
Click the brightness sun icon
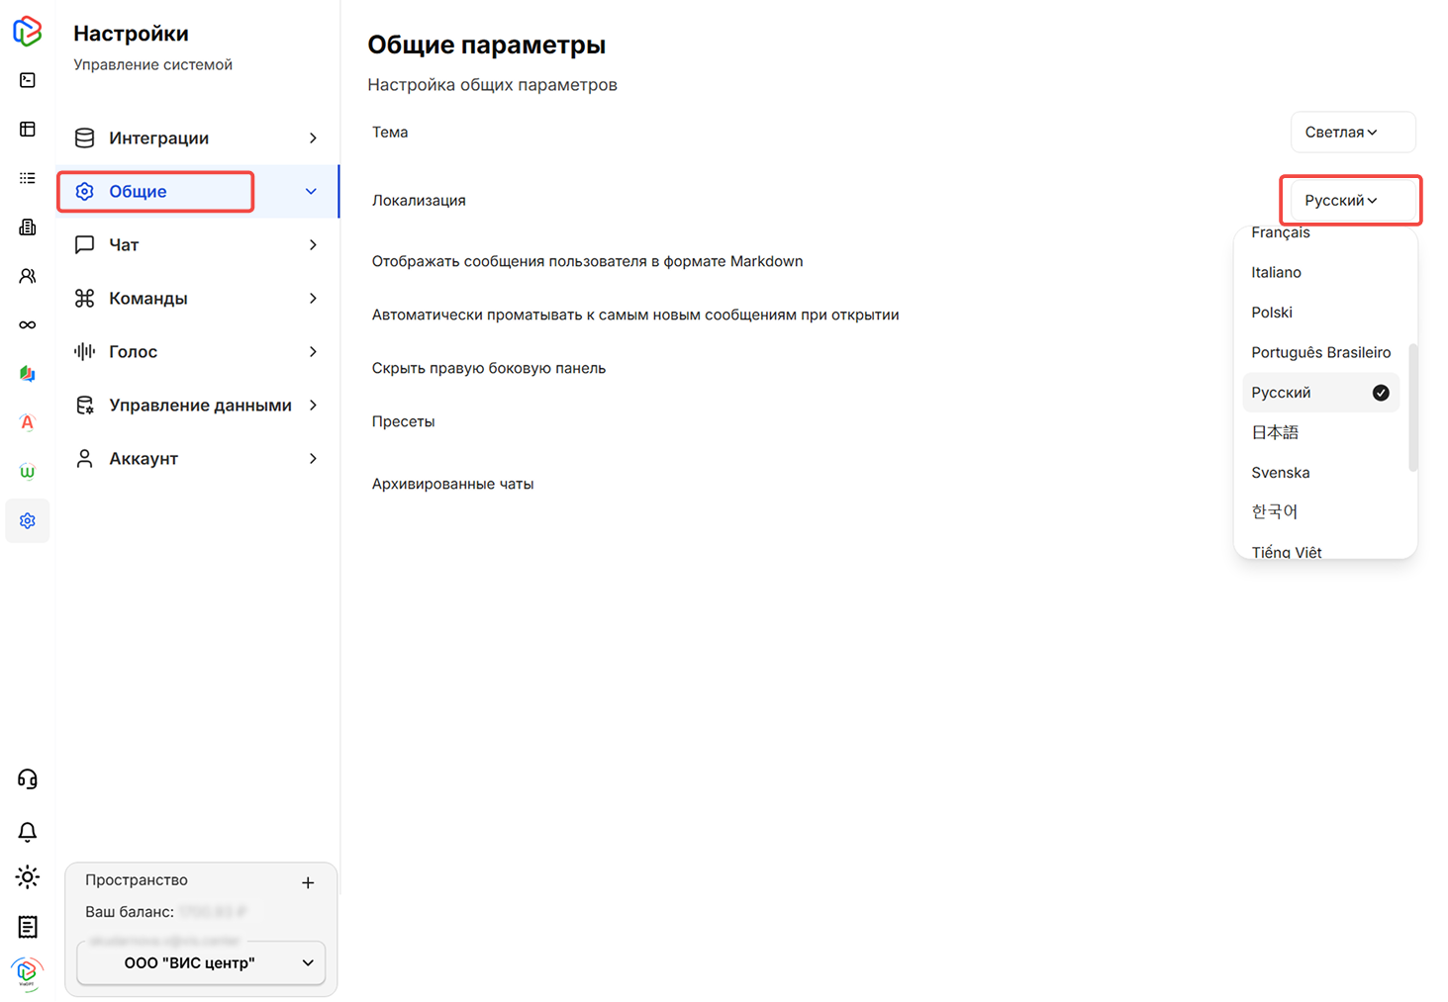click(x=27, y=876)
